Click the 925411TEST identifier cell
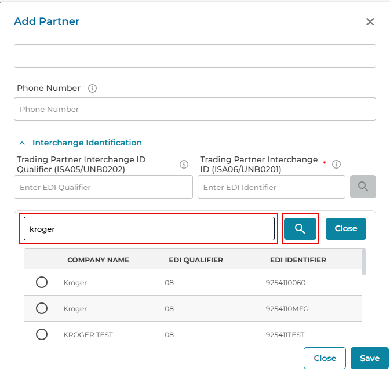Screen dimensions: 390x372 click(x=285, y=335)
